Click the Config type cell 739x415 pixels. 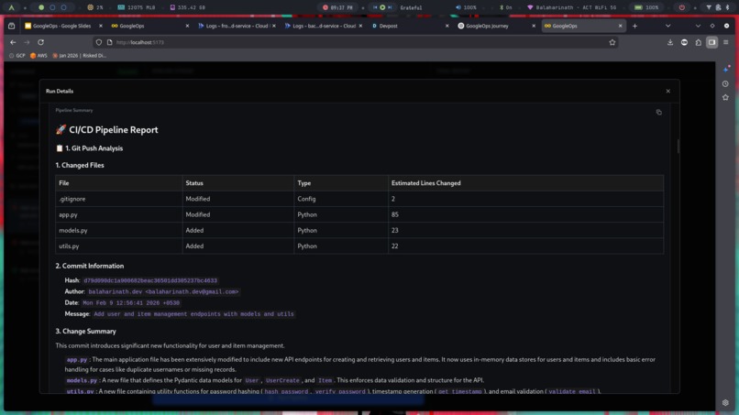[341, 199]
